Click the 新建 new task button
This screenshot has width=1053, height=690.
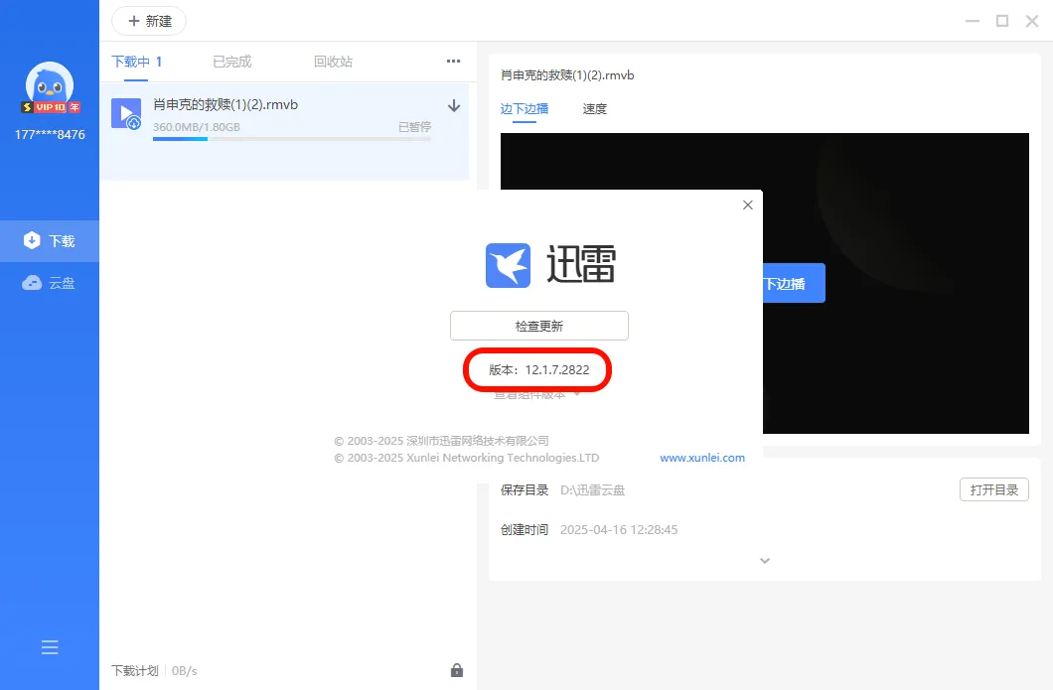point(148,21)
